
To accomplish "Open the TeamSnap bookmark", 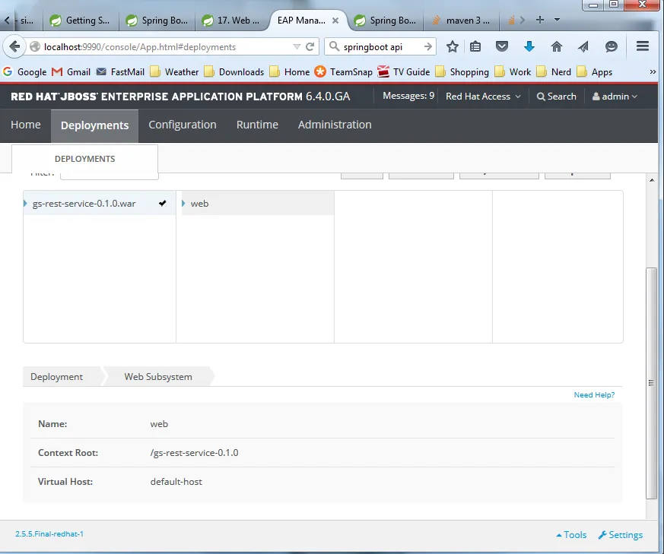I will pyautogui.click(x=344, y=72).
